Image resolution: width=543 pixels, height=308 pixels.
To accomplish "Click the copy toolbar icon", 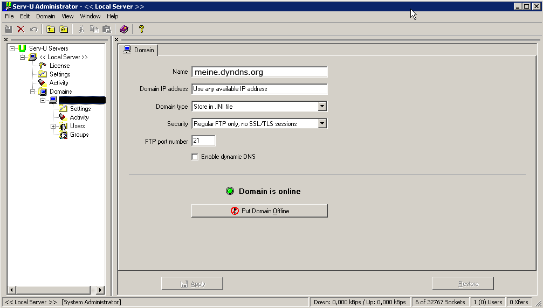I will (94, 30).
